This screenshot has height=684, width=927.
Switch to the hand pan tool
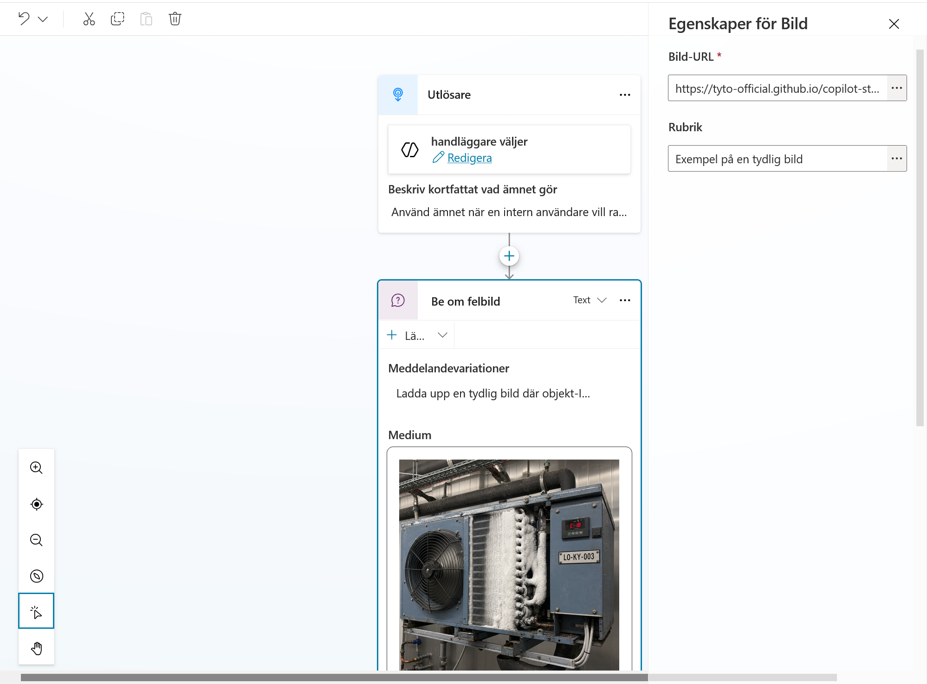36,648
